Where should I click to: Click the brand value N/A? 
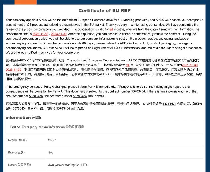[x=50, y=152]
